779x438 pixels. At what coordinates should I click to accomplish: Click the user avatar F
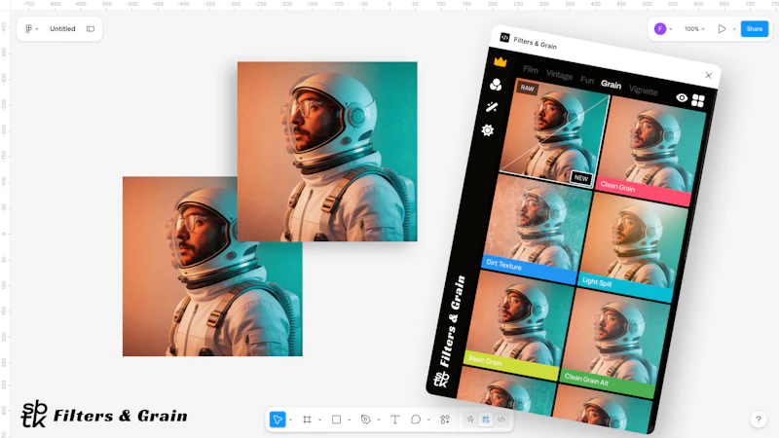pyautogui.click(x=660, y=29)
